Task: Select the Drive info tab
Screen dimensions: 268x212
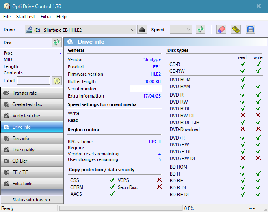Action: pos(32,127)
